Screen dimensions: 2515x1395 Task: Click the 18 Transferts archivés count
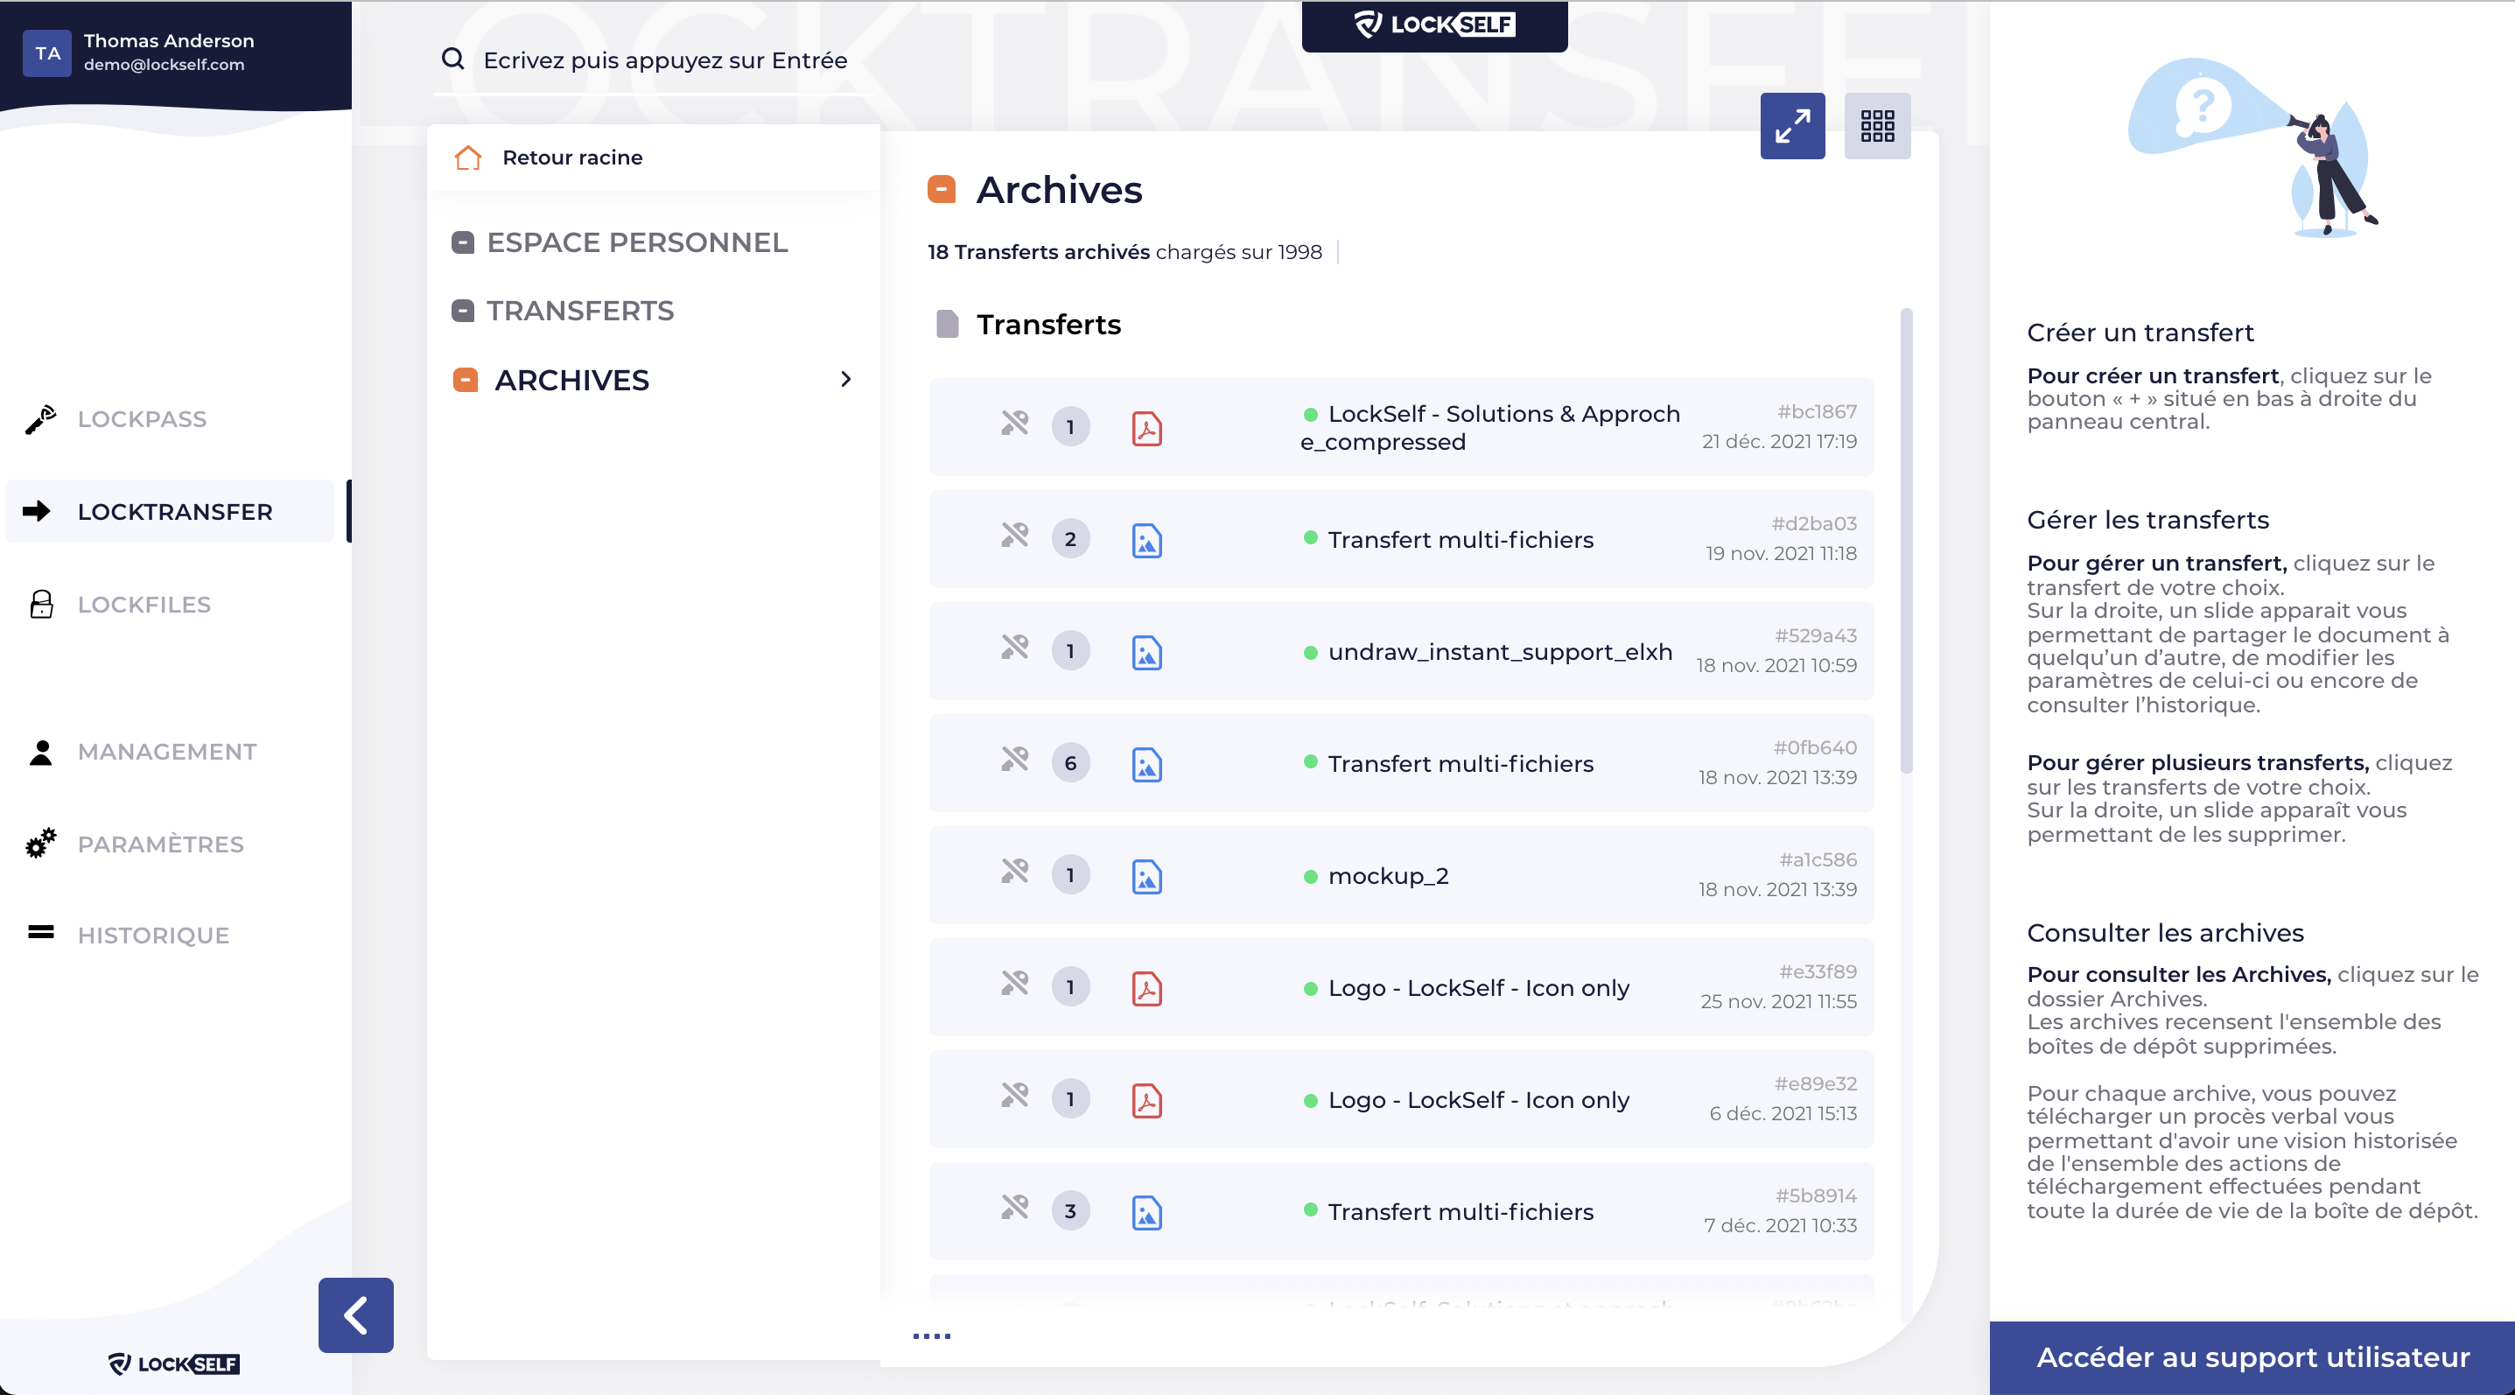tap(1039, 252)
